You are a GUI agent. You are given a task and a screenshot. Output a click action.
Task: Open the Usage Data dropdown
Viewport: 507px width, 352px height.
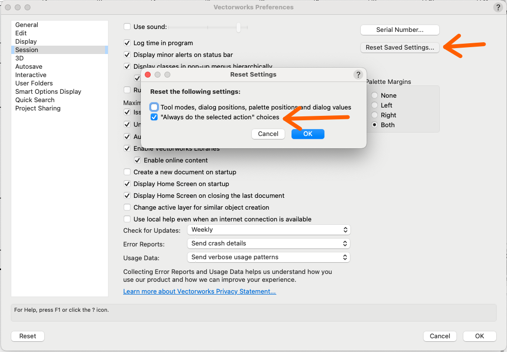(268, 257)
